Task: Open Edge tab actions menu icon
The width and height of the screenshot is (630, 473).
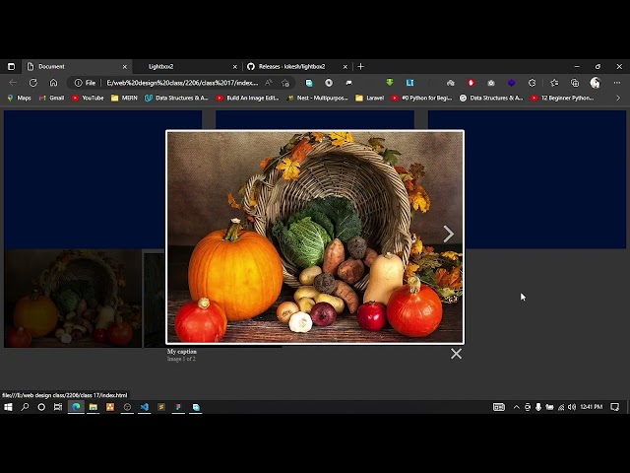Action: tap(11, 66)
